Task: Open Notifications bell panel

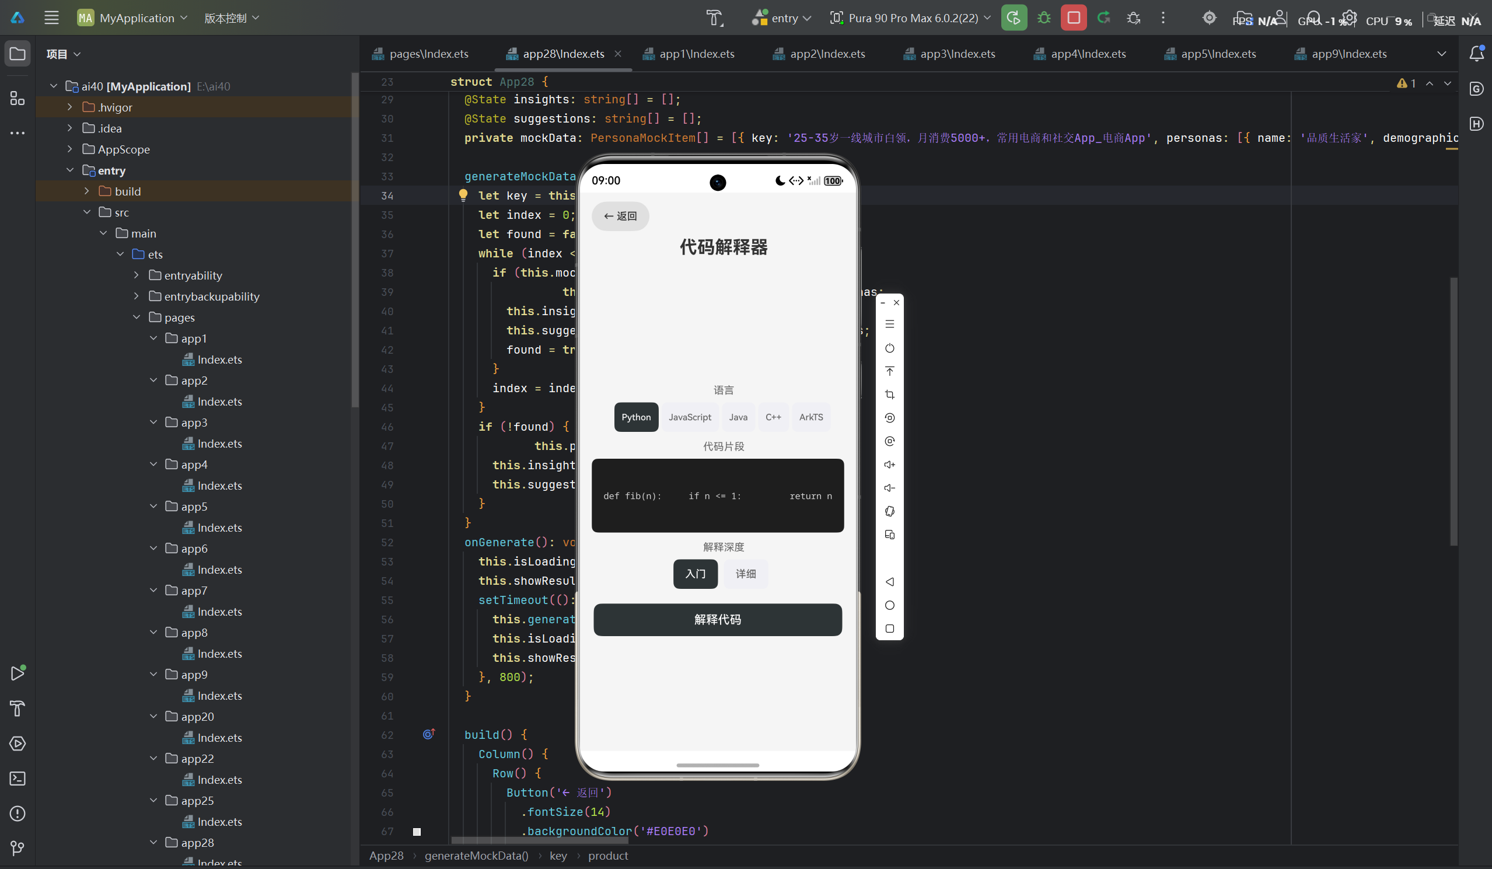Action: [x=1477, y=53]
